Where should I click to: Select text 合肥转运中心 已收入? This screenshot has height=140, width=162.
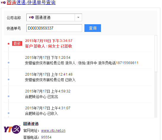point(41,113)
